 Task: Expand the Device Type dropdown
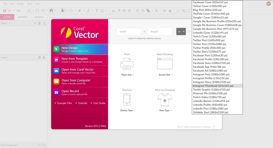(x=128, y=110)
